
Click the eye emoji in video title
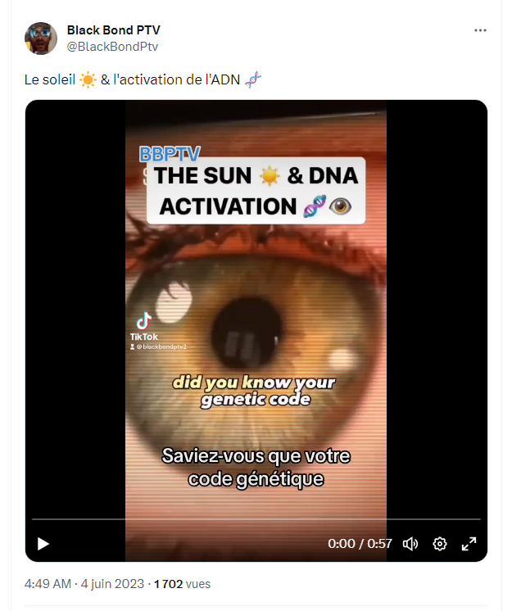(340, 206)
